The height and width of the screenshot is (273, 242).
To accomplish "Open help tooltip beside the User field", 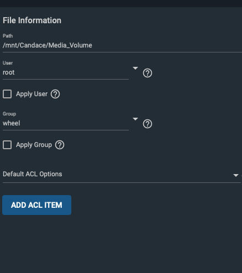I will point(148,73).
